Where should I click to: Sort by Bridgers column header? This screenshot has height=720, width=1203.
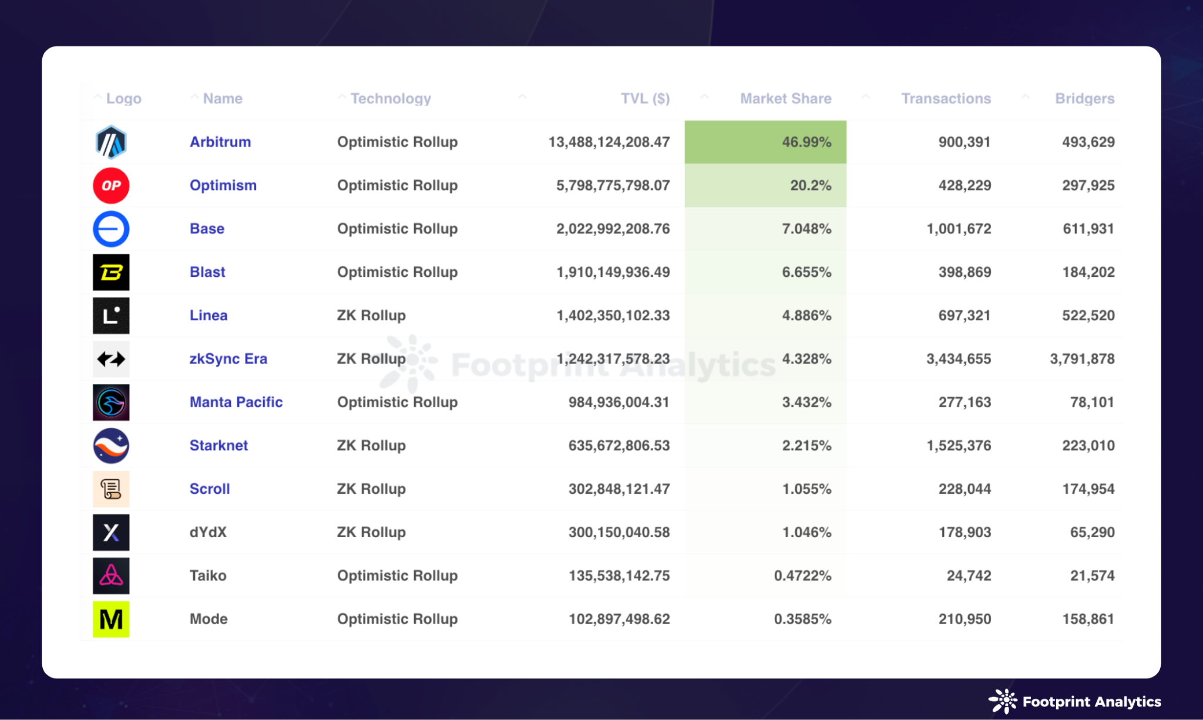1084,99
